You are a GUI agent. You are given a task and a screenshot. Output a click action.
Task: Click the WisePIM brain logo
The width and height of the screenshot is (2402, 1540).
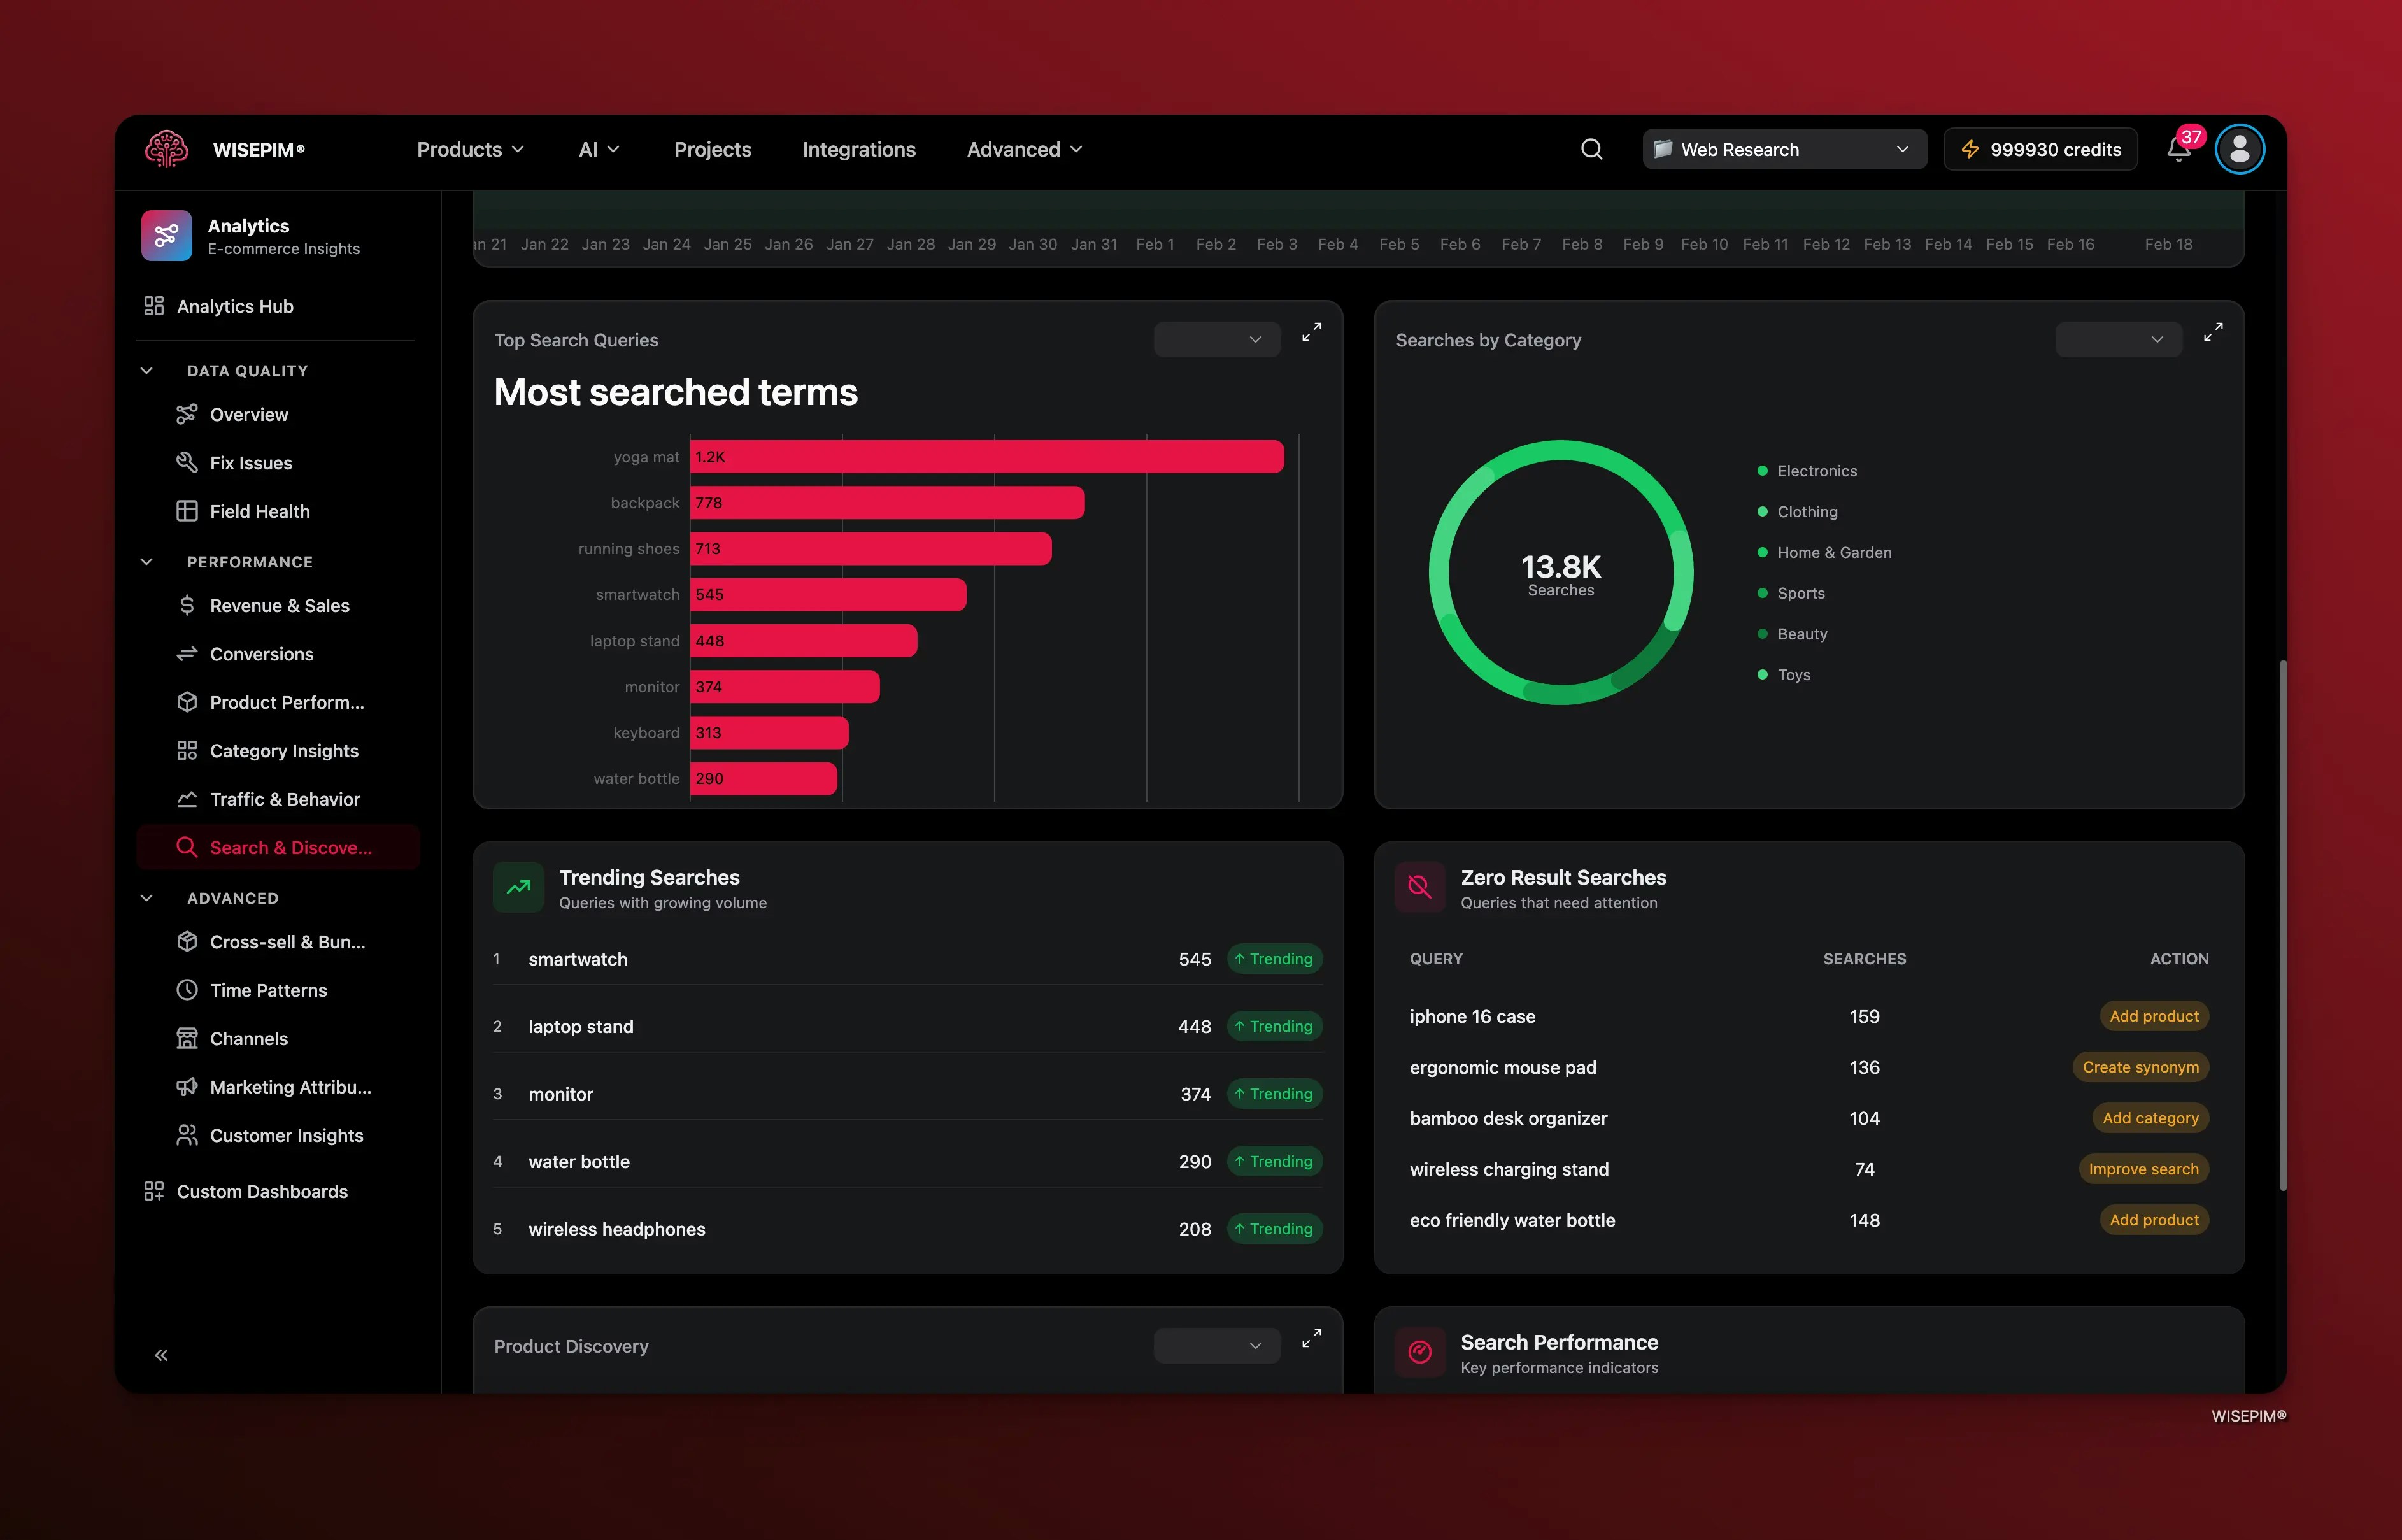tap(167, 149)
